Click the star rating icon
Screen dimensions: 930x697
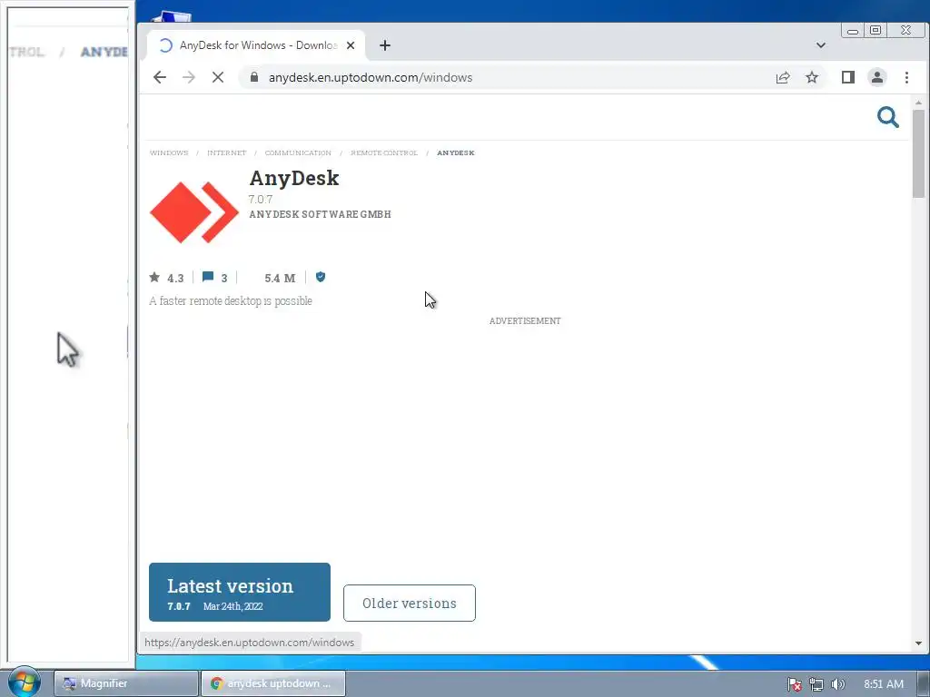click(154, 277)
